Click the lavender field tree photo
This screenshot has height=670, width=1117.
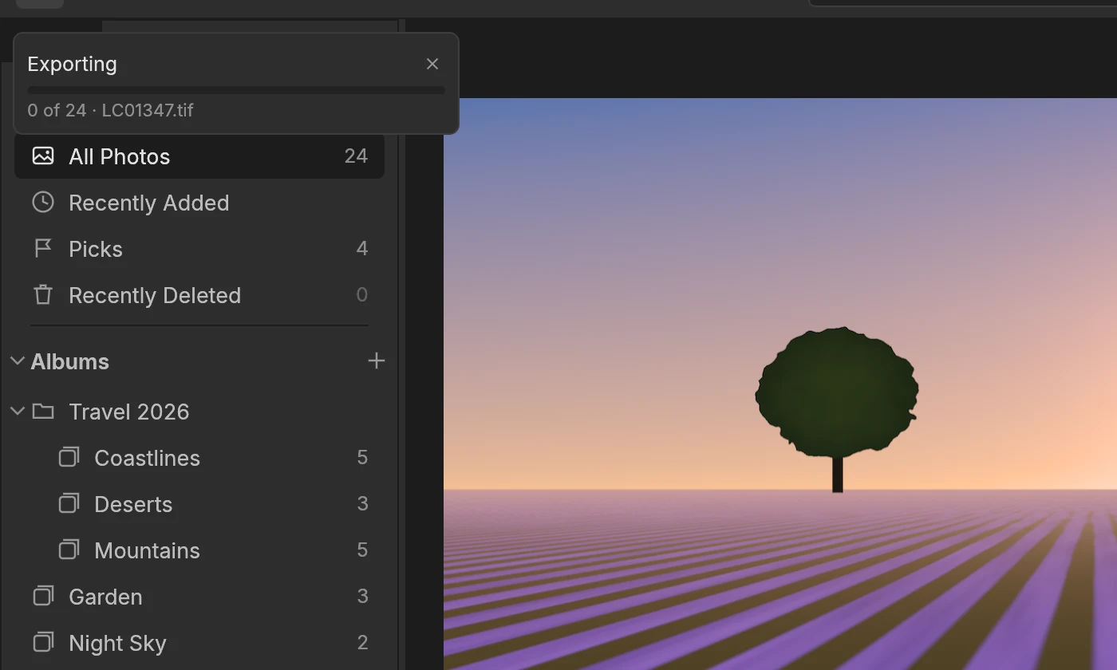pos(780,384)
